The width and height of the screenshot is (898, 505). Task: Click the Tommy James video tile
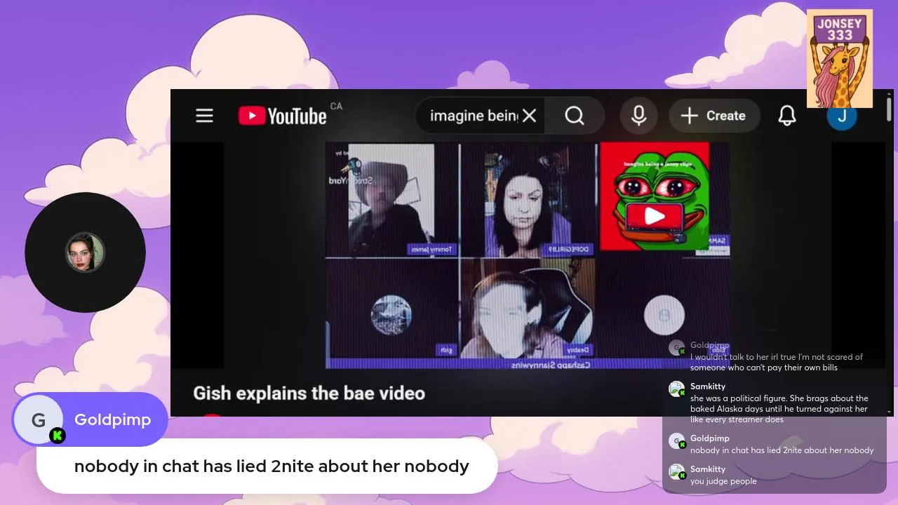392,200
